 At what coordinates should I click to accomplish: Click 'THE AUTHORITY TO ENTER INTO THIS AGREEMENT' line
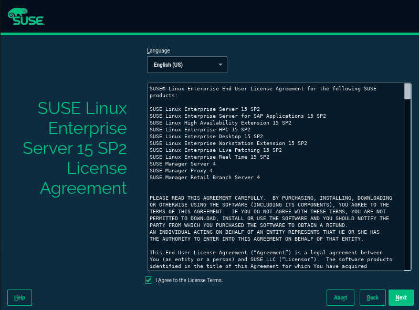[x=256, y=239]
